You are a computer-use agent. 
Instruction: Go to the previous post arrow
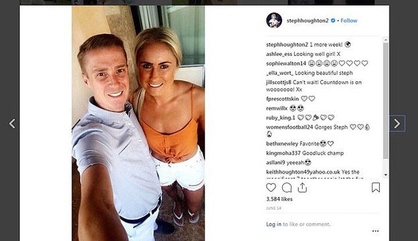(x=12, y=123)
